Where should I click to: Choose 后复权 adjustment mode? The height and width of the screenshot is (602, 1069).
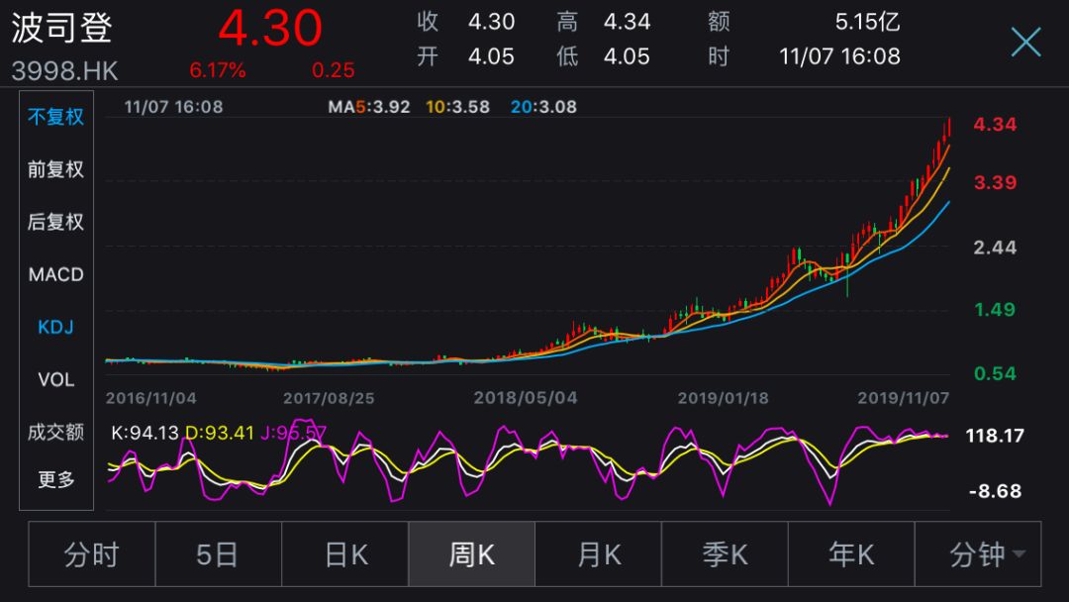55,222
